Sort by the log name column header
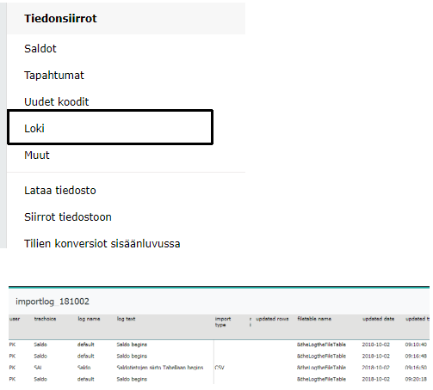The height and width of the screenshot is (390, 433). click(x=89, y=319)
